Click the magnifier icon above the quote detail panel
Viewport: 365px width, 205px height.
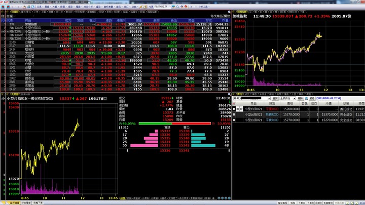click(x=229, y=94)
